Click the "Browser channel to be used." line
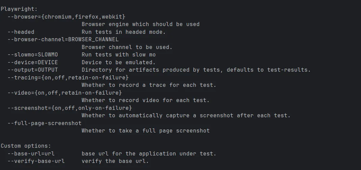Screen dimensions: 361x170 (x=127, y=47)
